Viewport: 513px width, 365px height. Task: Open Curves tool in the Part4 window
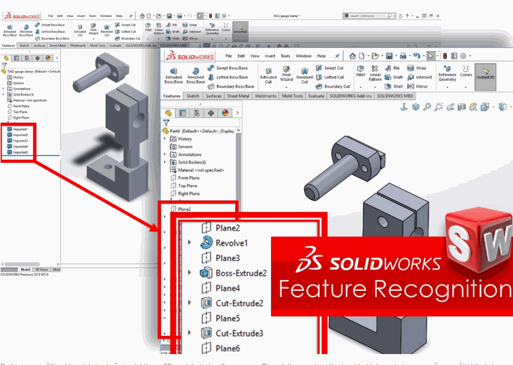click(x=466, y=71)
